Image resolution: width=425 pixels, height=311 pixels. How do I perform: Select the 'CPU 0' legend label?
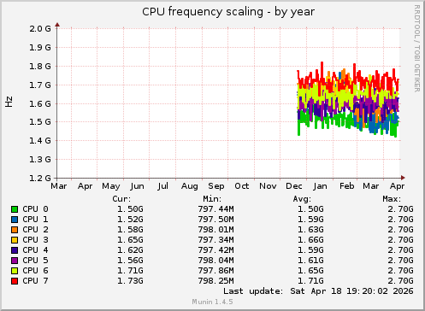(x=35, y=209)
